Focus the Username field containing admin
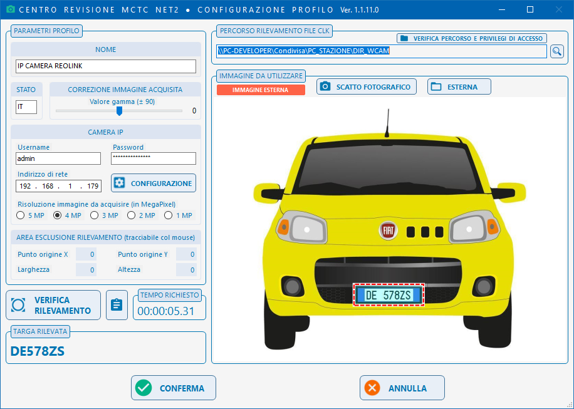The height and width of the screenshot is (409, 574). coord(58,158)
